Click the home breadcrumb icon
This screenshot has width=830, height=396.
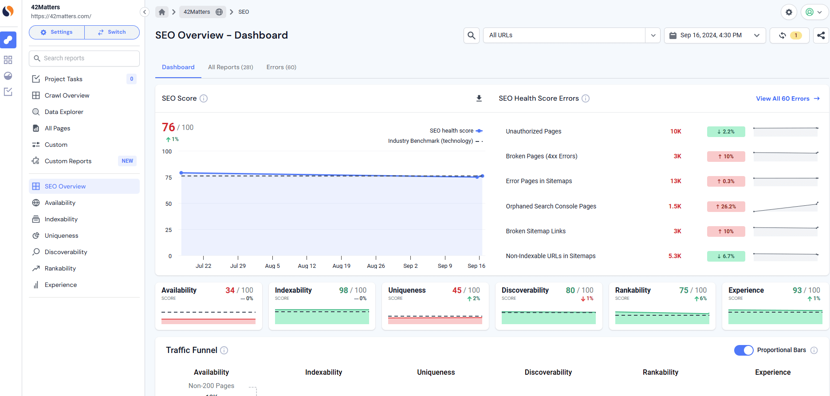click(162, 12)
